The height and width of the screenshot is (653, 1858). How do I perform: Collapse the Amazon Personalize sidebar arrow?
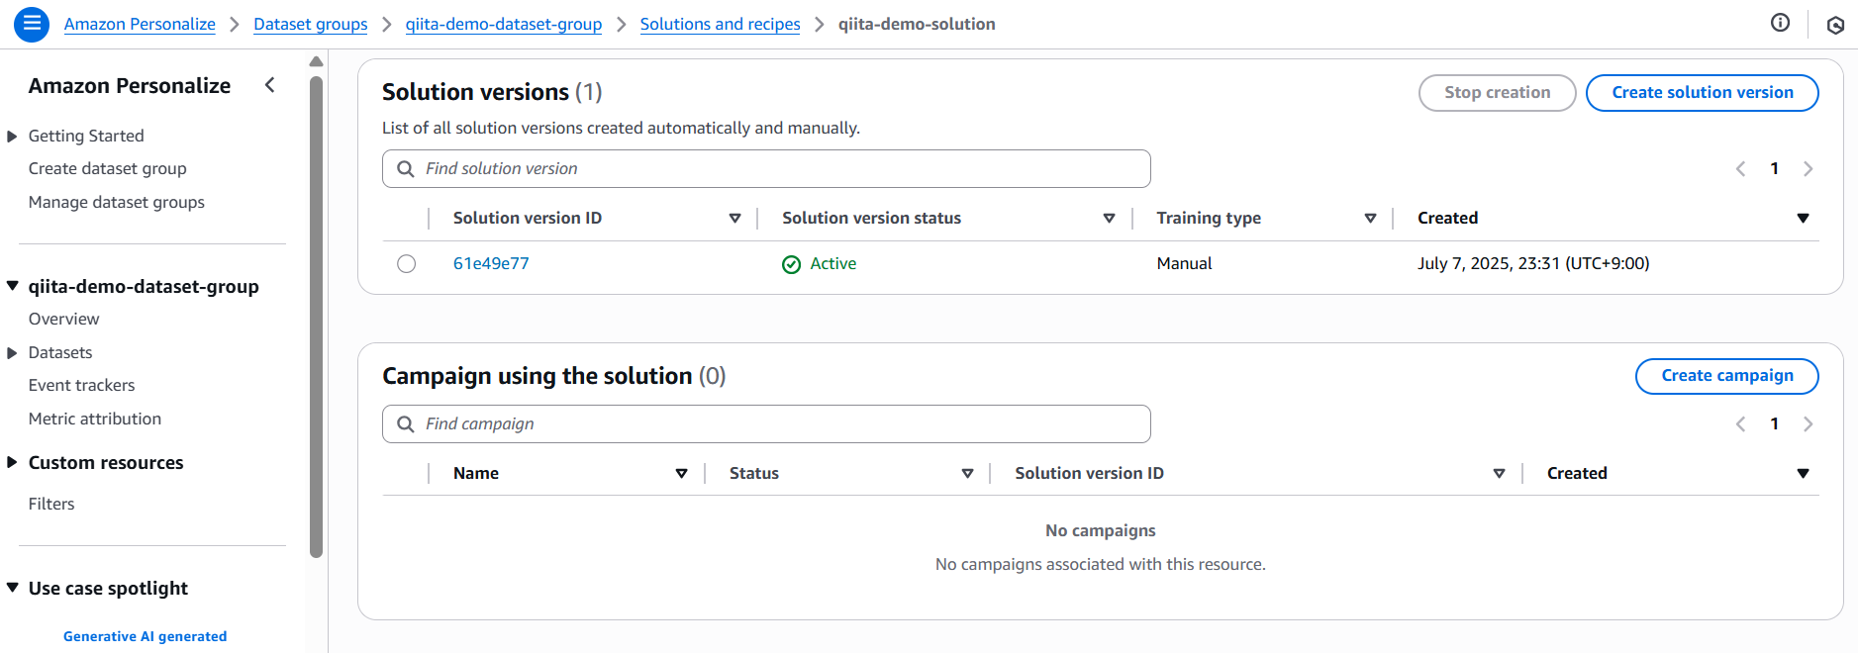(270, 85)
